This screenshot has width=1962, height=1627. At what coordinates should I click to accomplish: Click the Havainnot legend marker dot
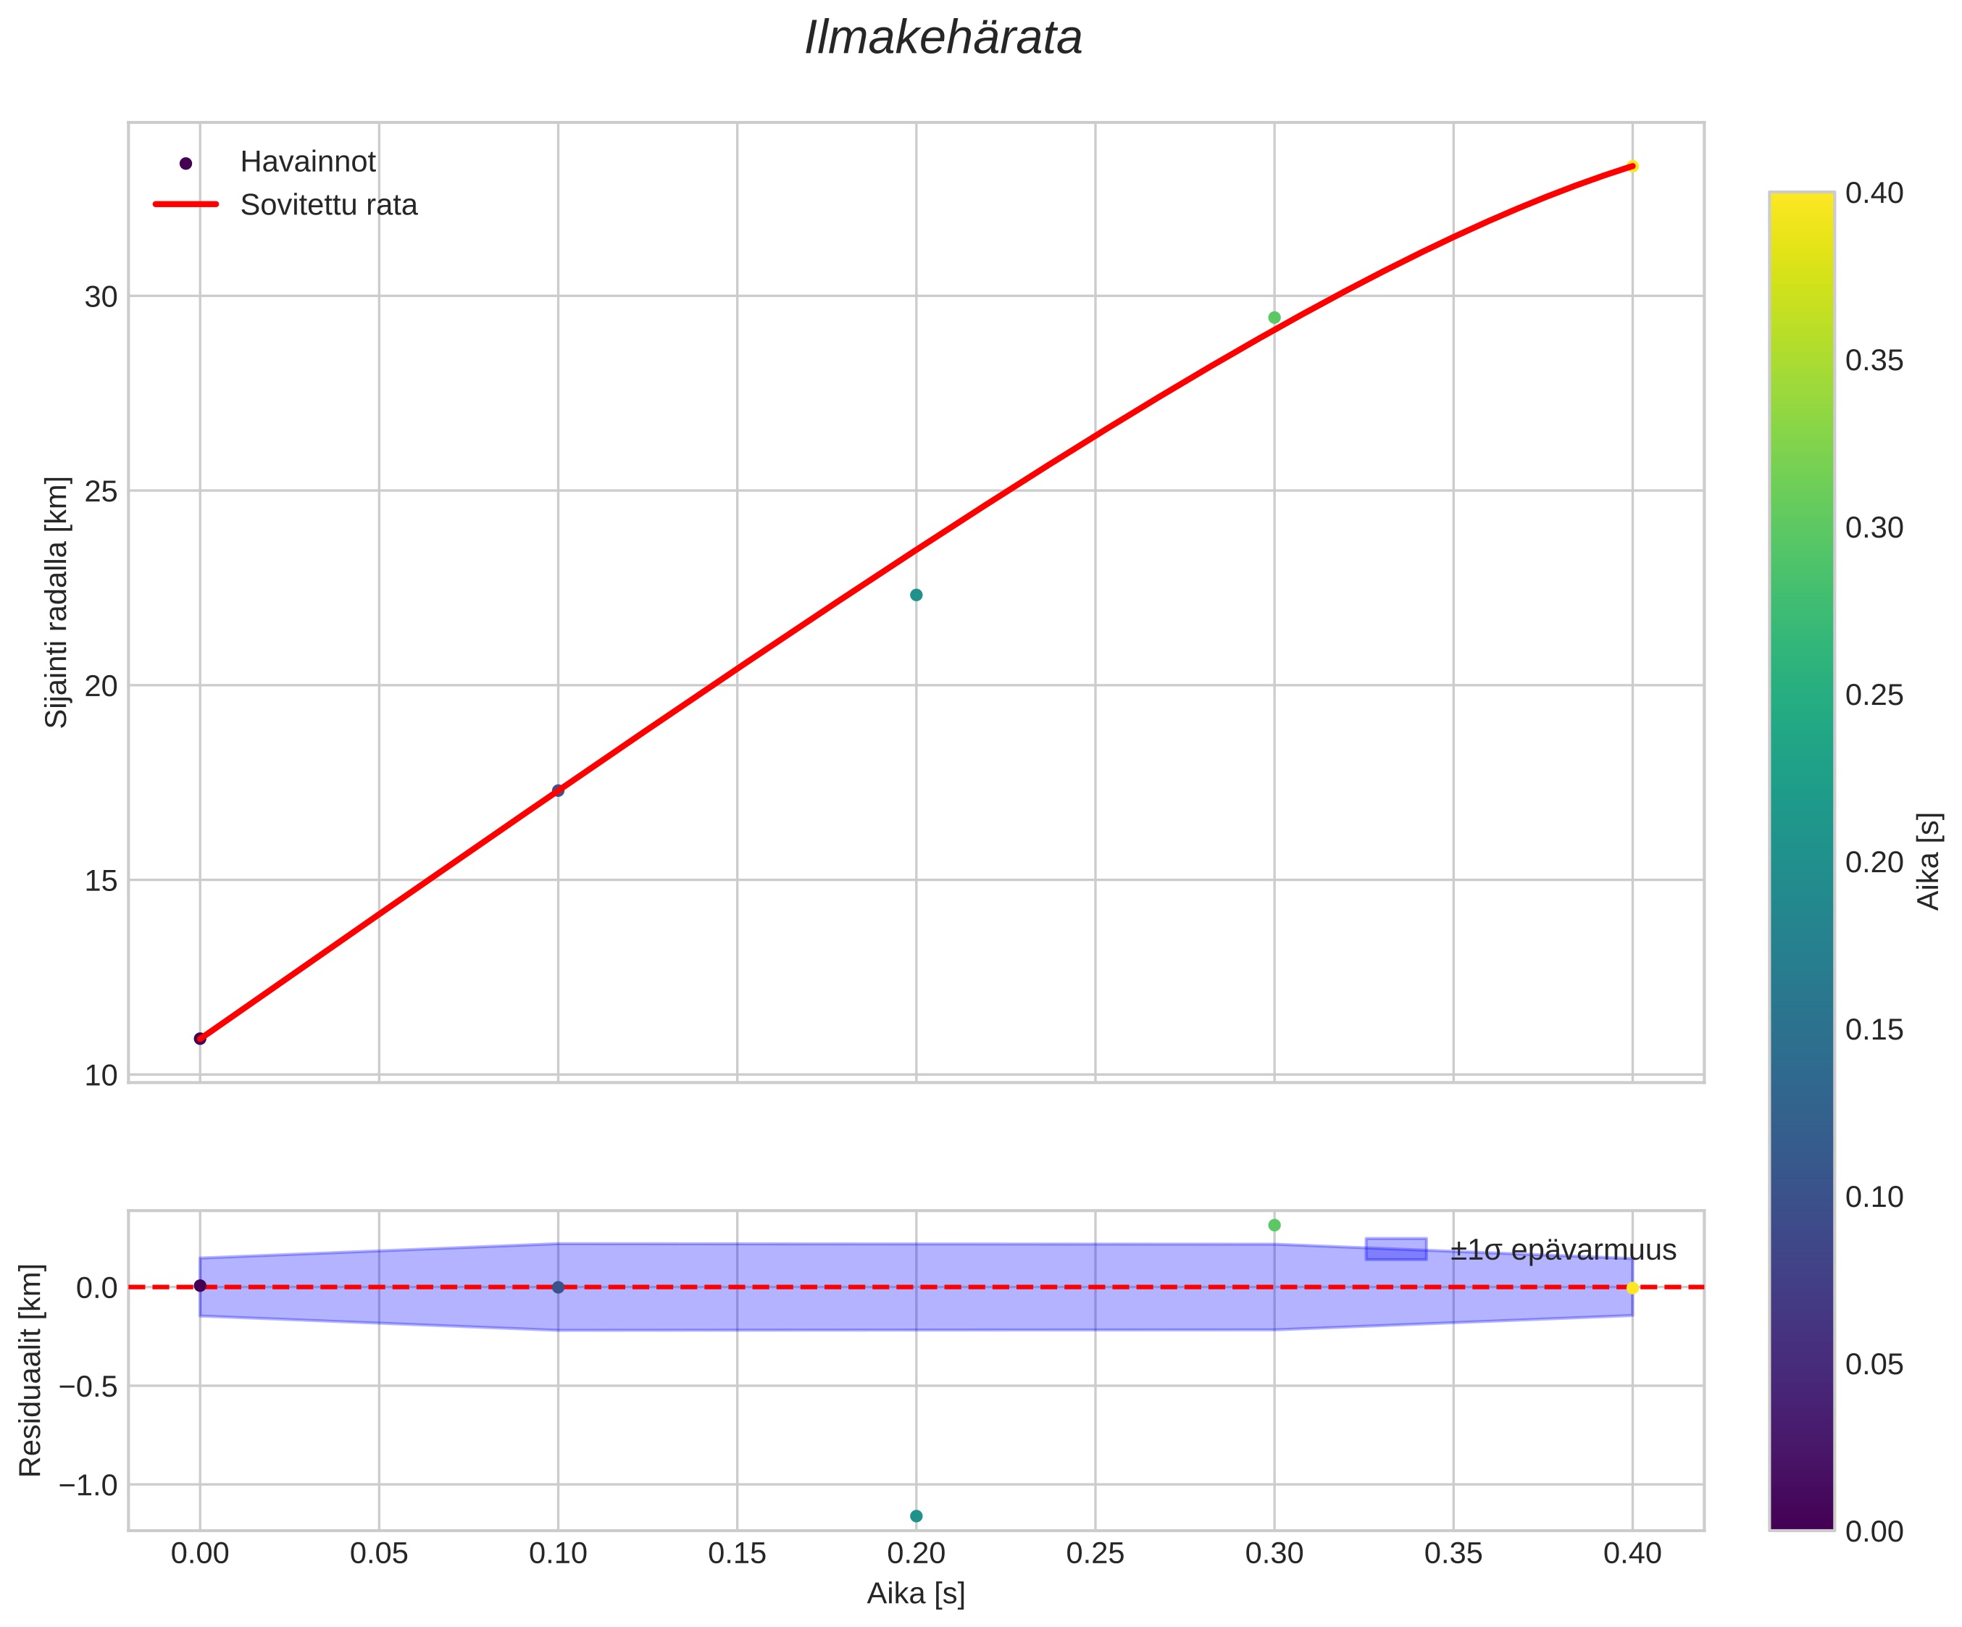coord(185,164)
